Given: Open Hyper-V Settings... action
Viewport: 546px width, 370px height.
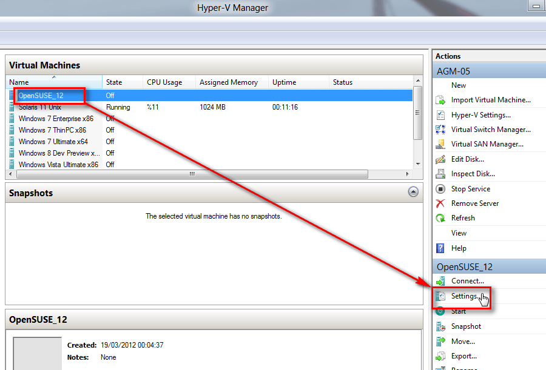Looking at the screenshot, I should tap(481, 115).
